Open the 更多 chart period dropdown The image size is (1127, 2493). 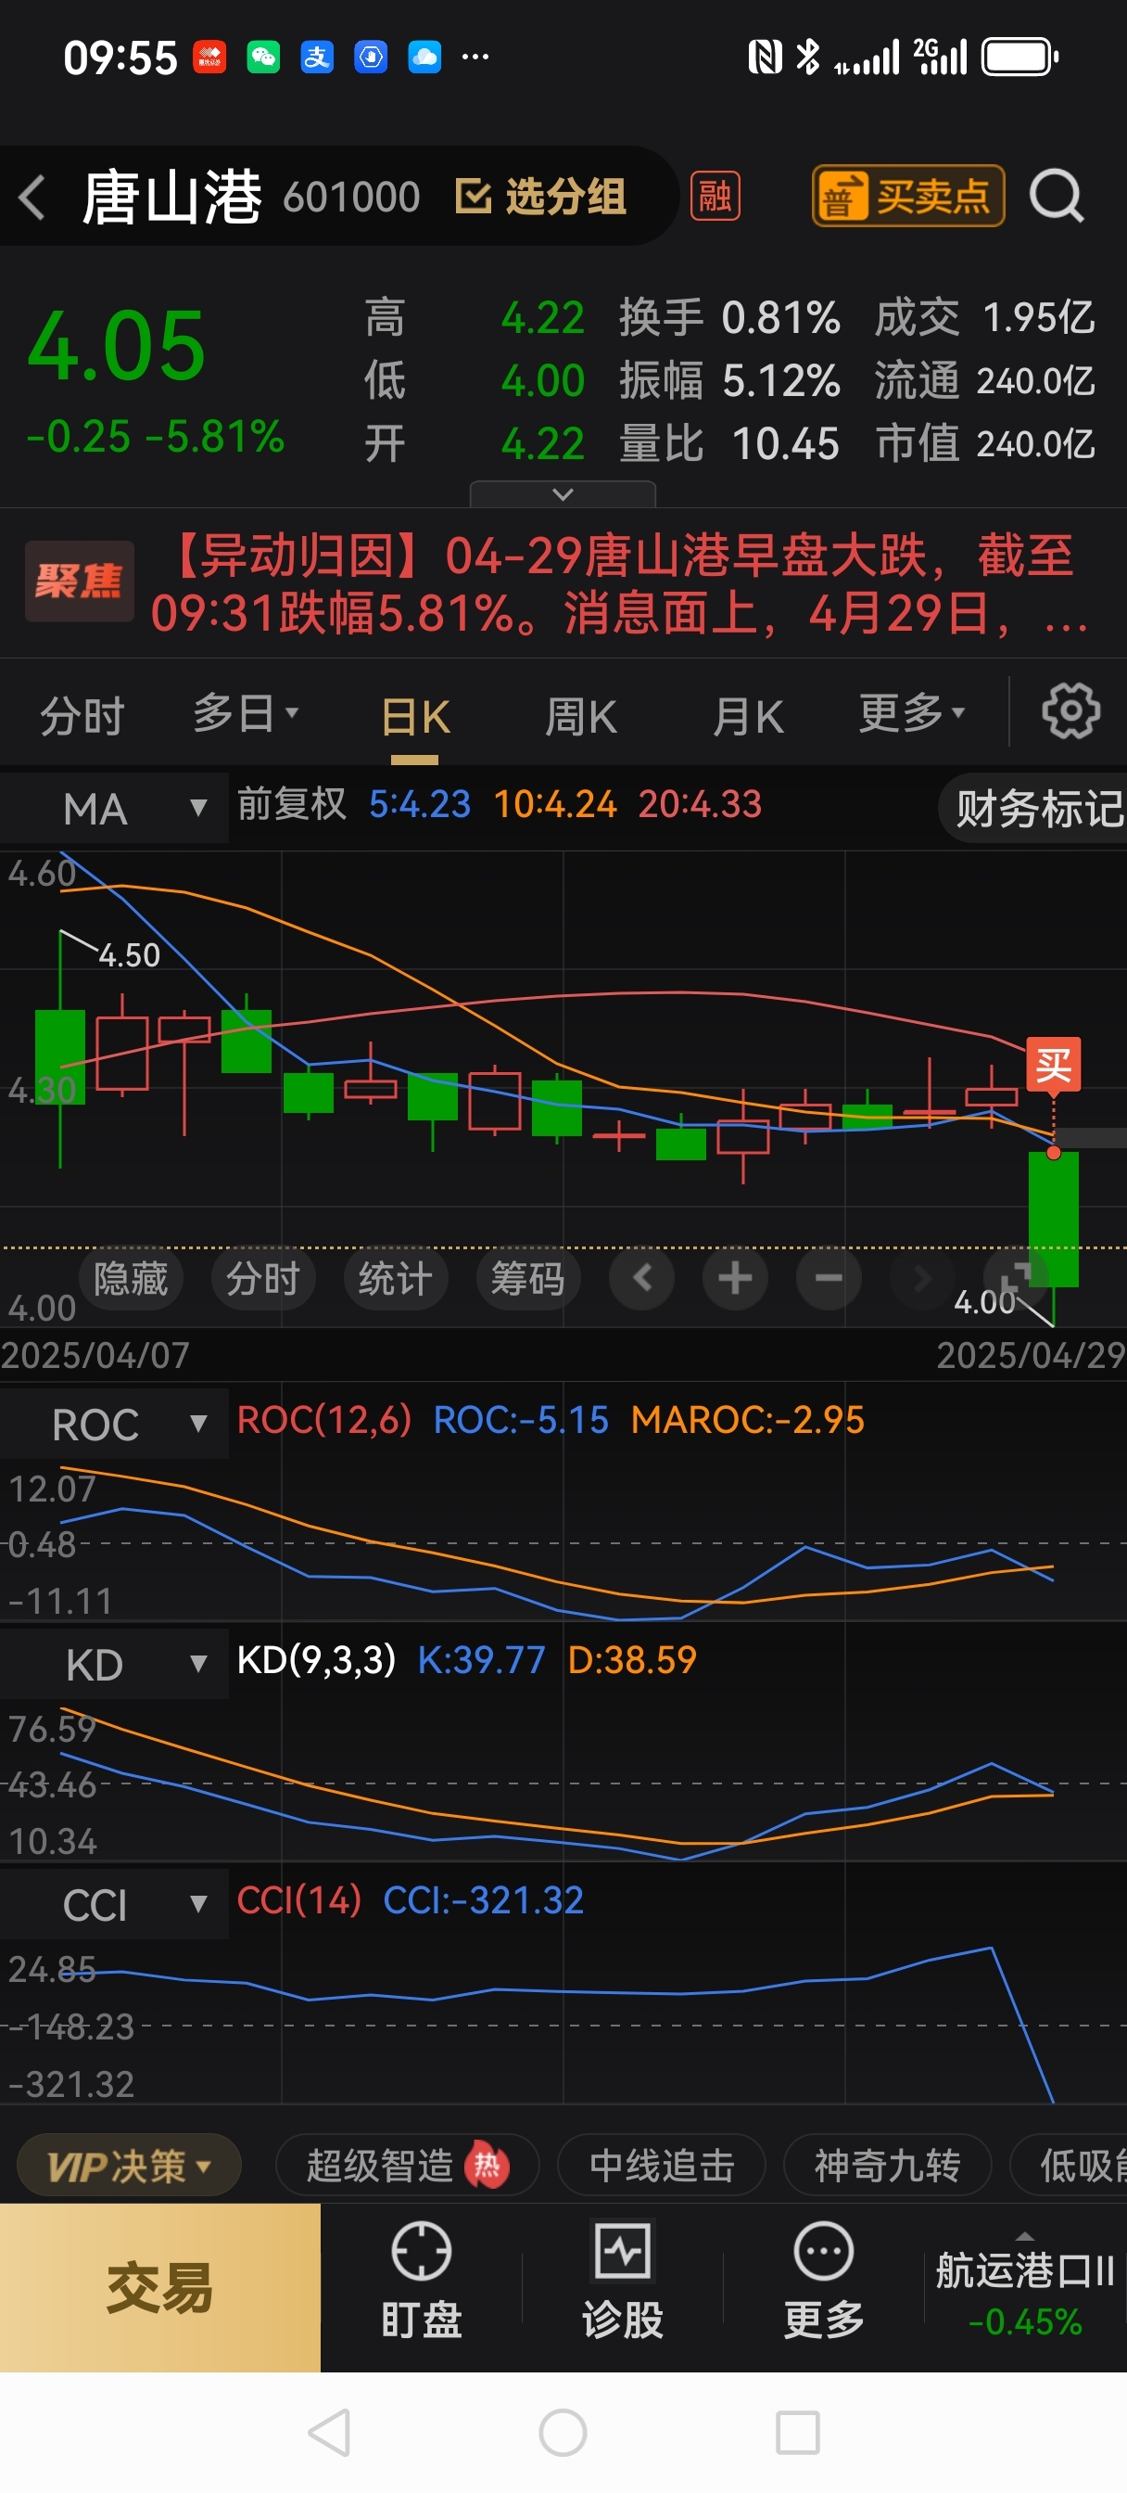(x=912, y=714)
